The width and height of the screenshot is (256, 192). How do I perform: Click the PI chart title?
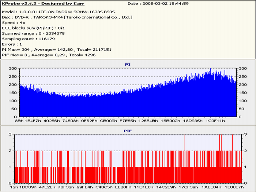tap(128, 64)
